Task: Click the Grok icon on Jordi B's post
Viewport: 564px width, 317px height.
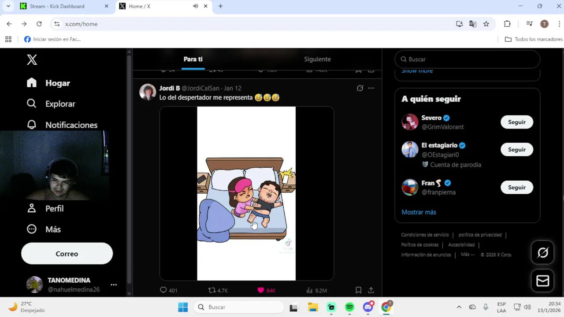Action: [360, 88]
